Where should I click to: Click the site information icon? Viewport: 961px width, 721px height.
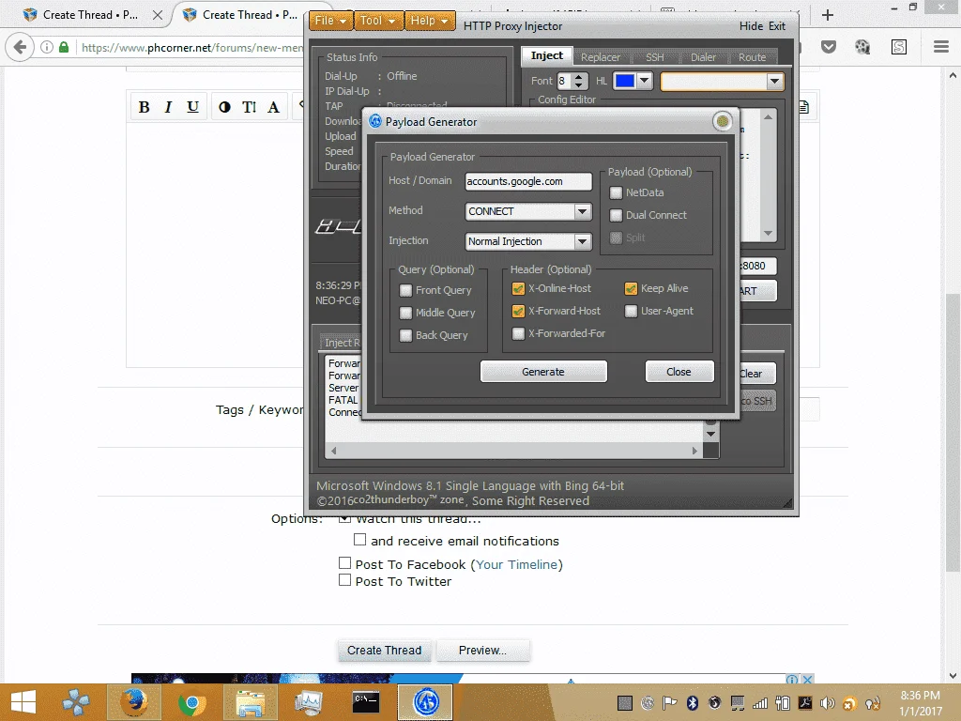[x=47, y=47]
